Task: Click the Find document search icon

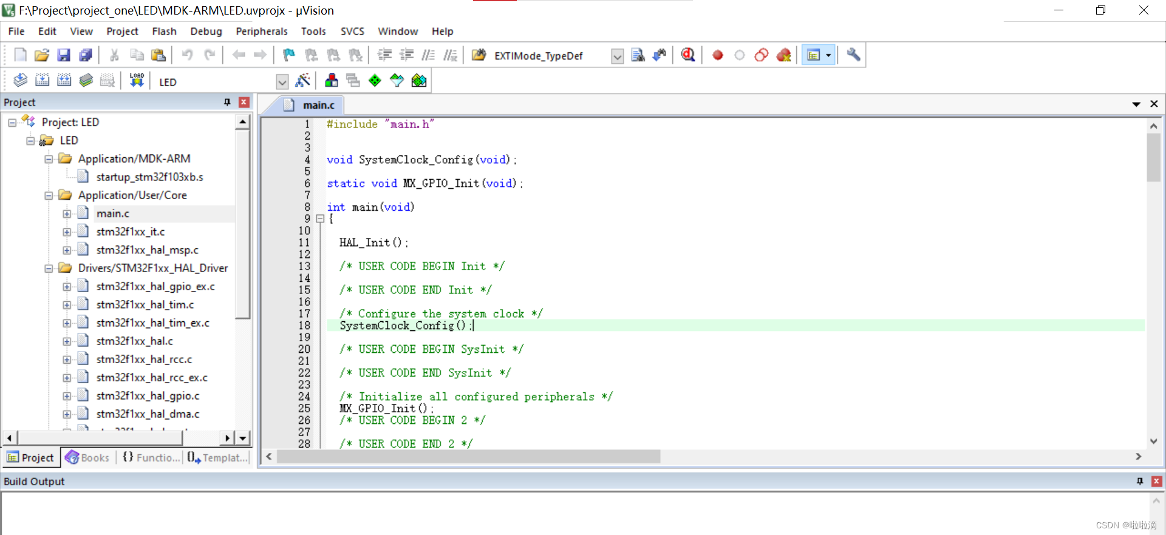Action: tap(638, 55)
